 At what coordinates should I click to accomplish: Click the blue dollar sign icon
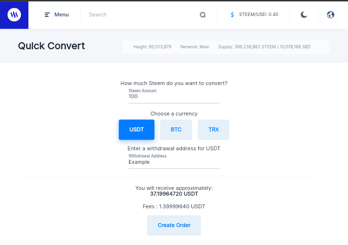(232, 14)
